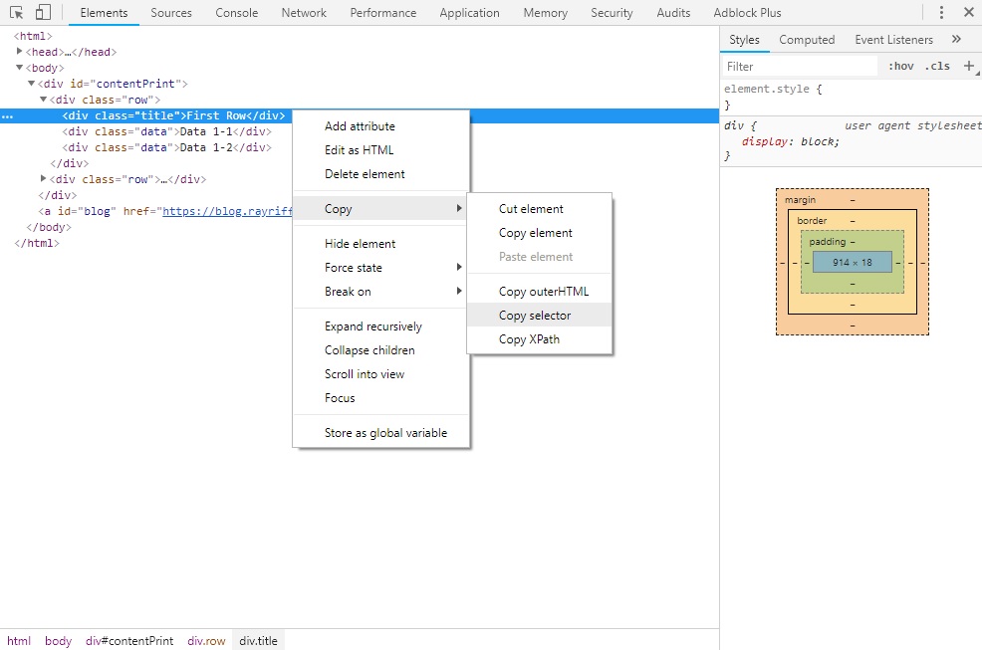Viewport: 982px width, 650px height.
Task: Select the First Row title div node
Action: coord(173,115)
